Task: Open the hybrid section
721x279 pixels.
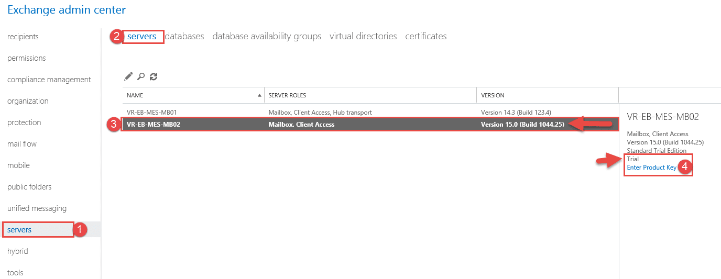Action: click(x=18, y=251)
